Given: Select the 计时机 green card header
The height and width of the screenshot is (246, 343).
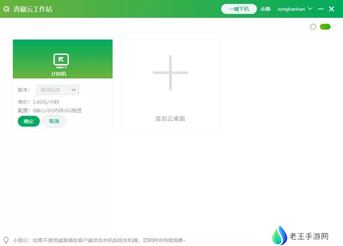Looking at the screenshot, I should point(63,59).
